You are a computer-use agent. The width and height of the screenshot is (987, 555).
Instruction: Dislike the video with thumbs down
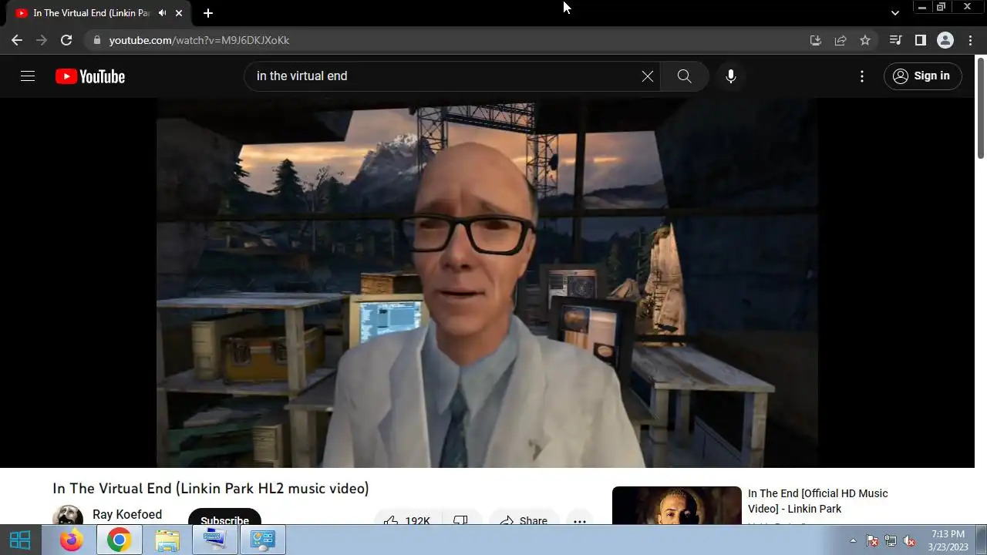461,517
